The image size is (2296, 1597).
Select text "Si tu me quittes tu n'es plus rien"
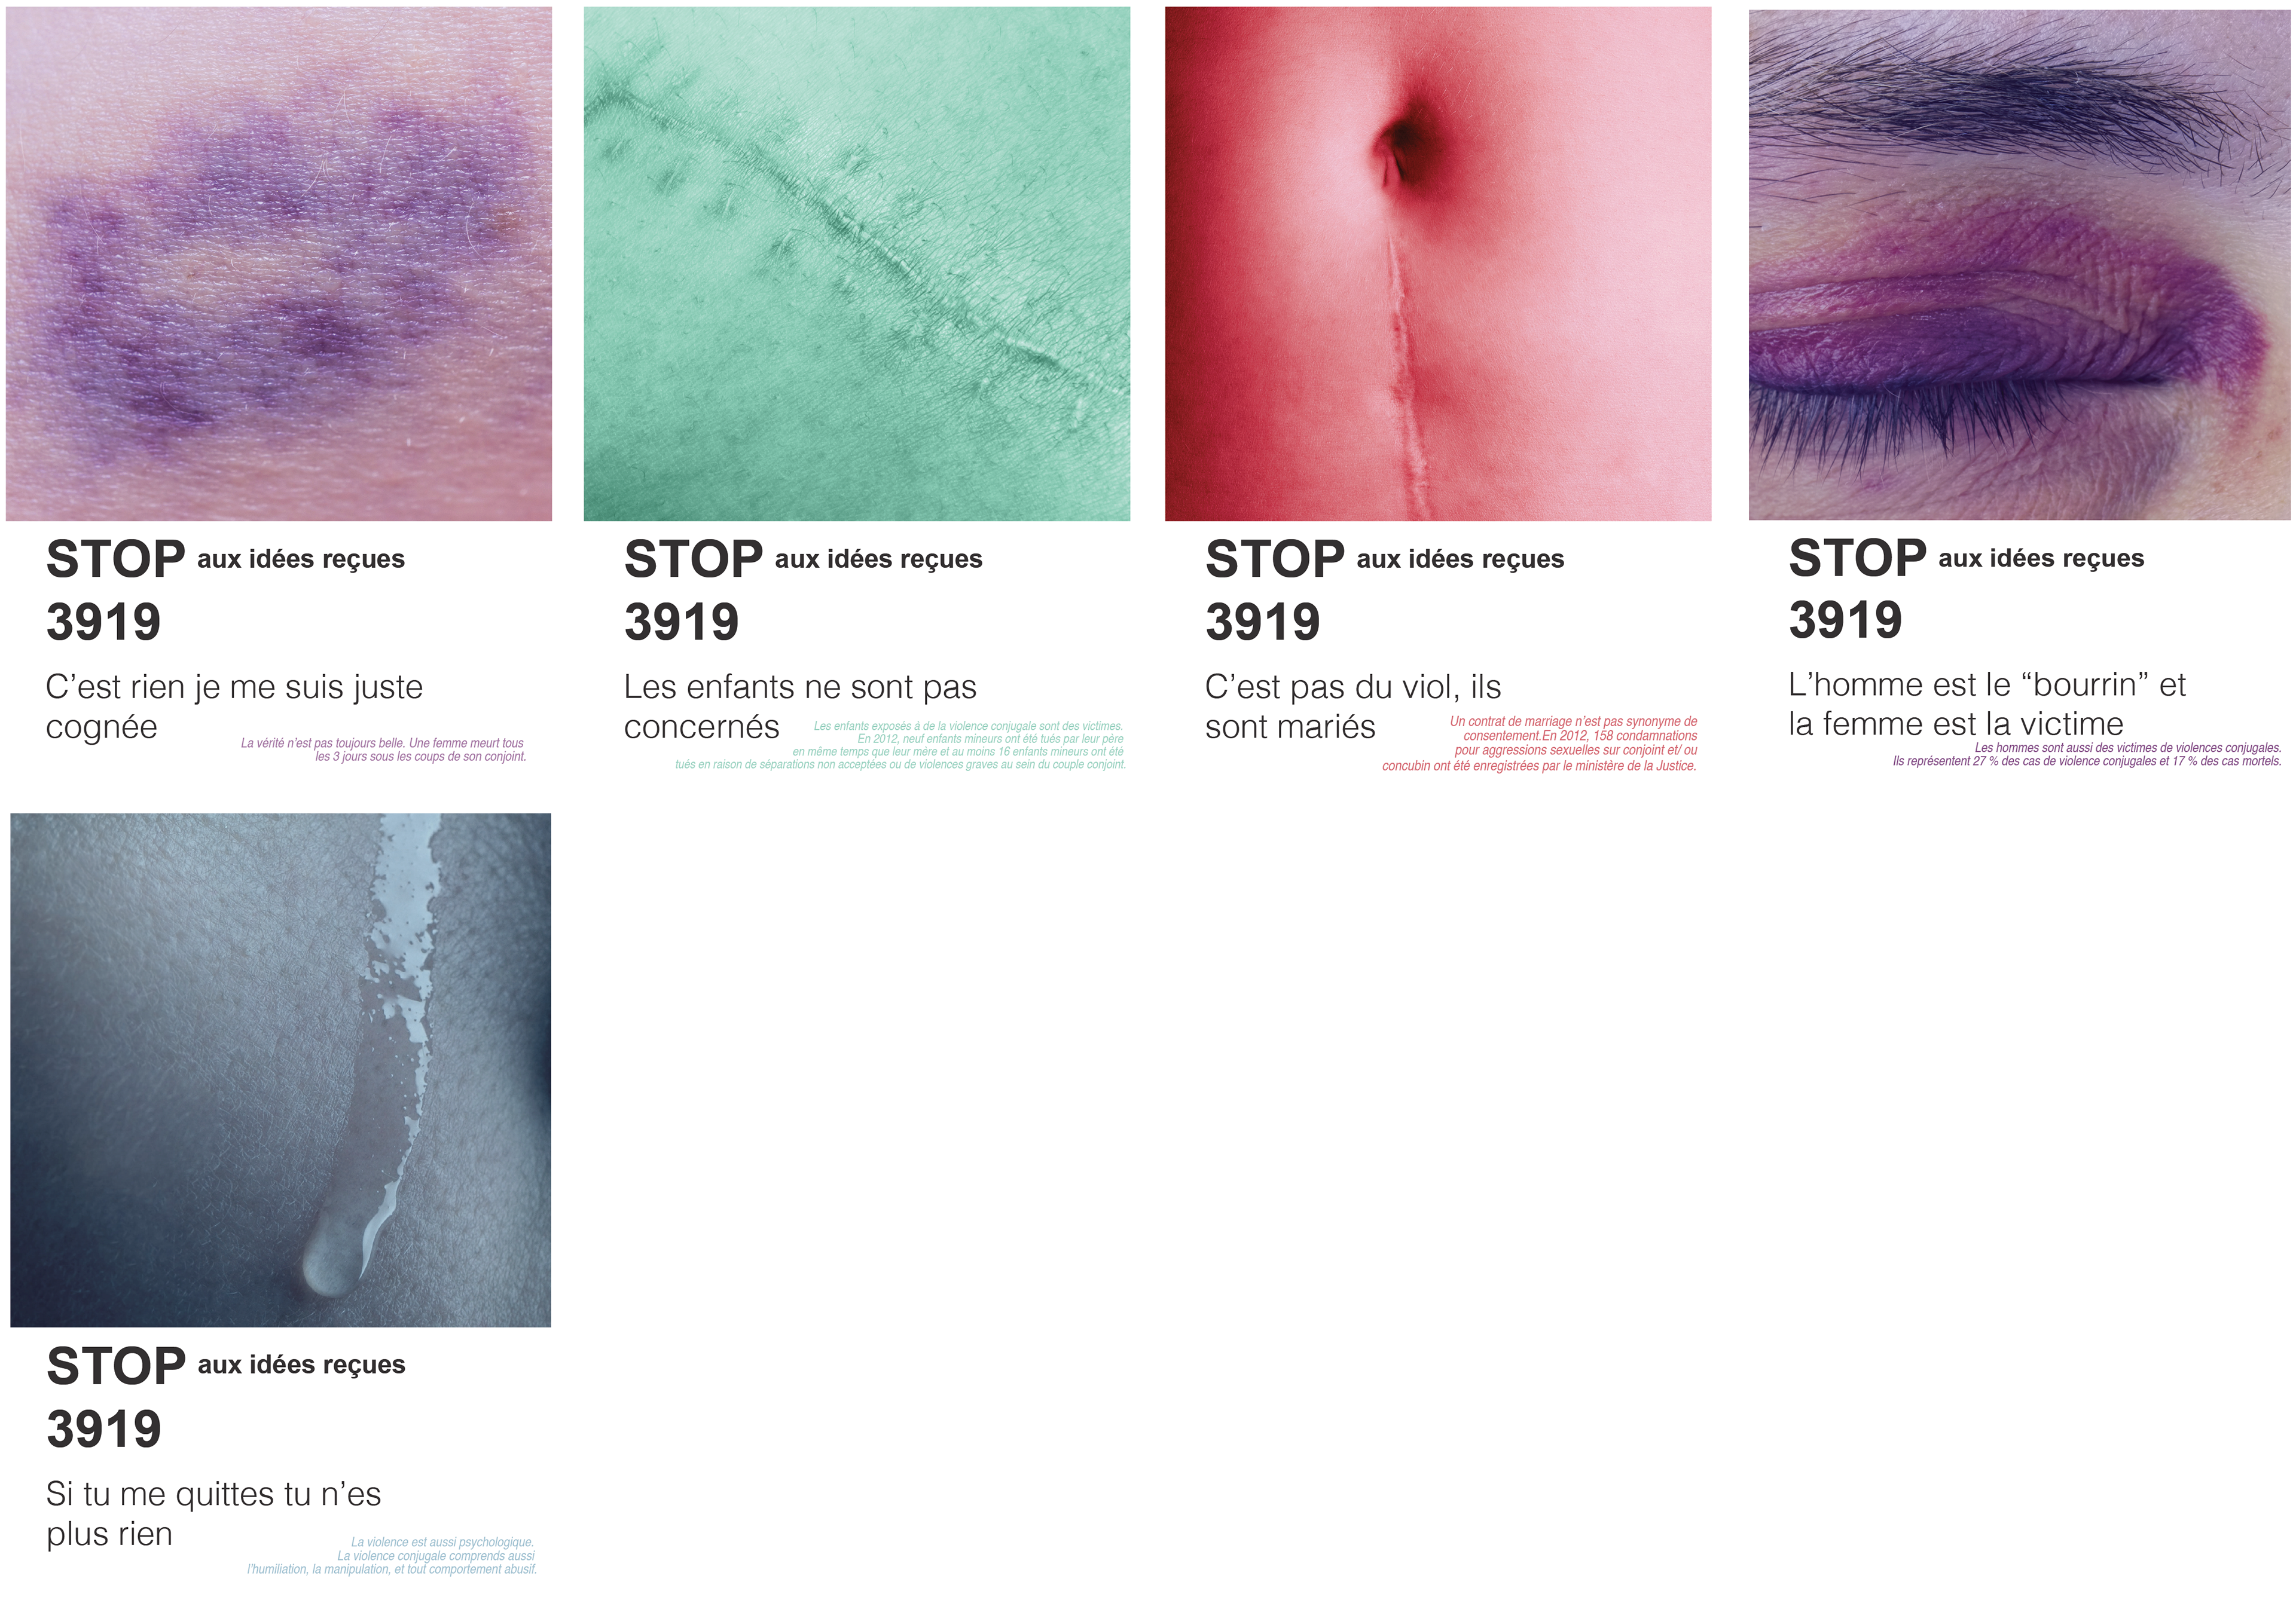point(214,1513)
